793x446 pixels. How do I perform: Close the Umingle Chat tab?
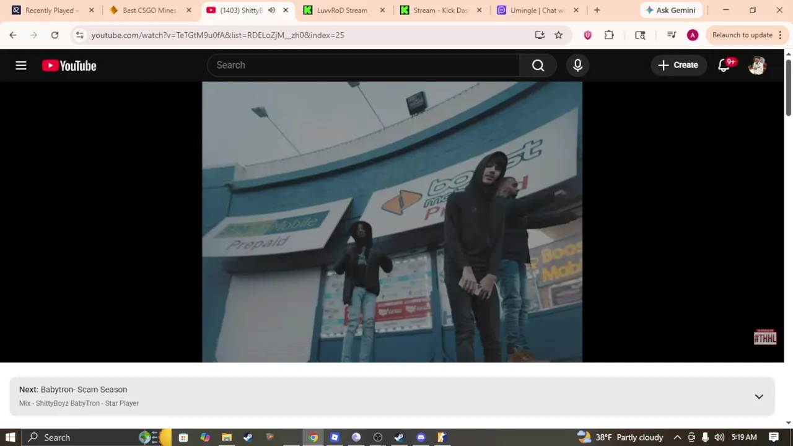pyautogui.click(x=576, y=11)
